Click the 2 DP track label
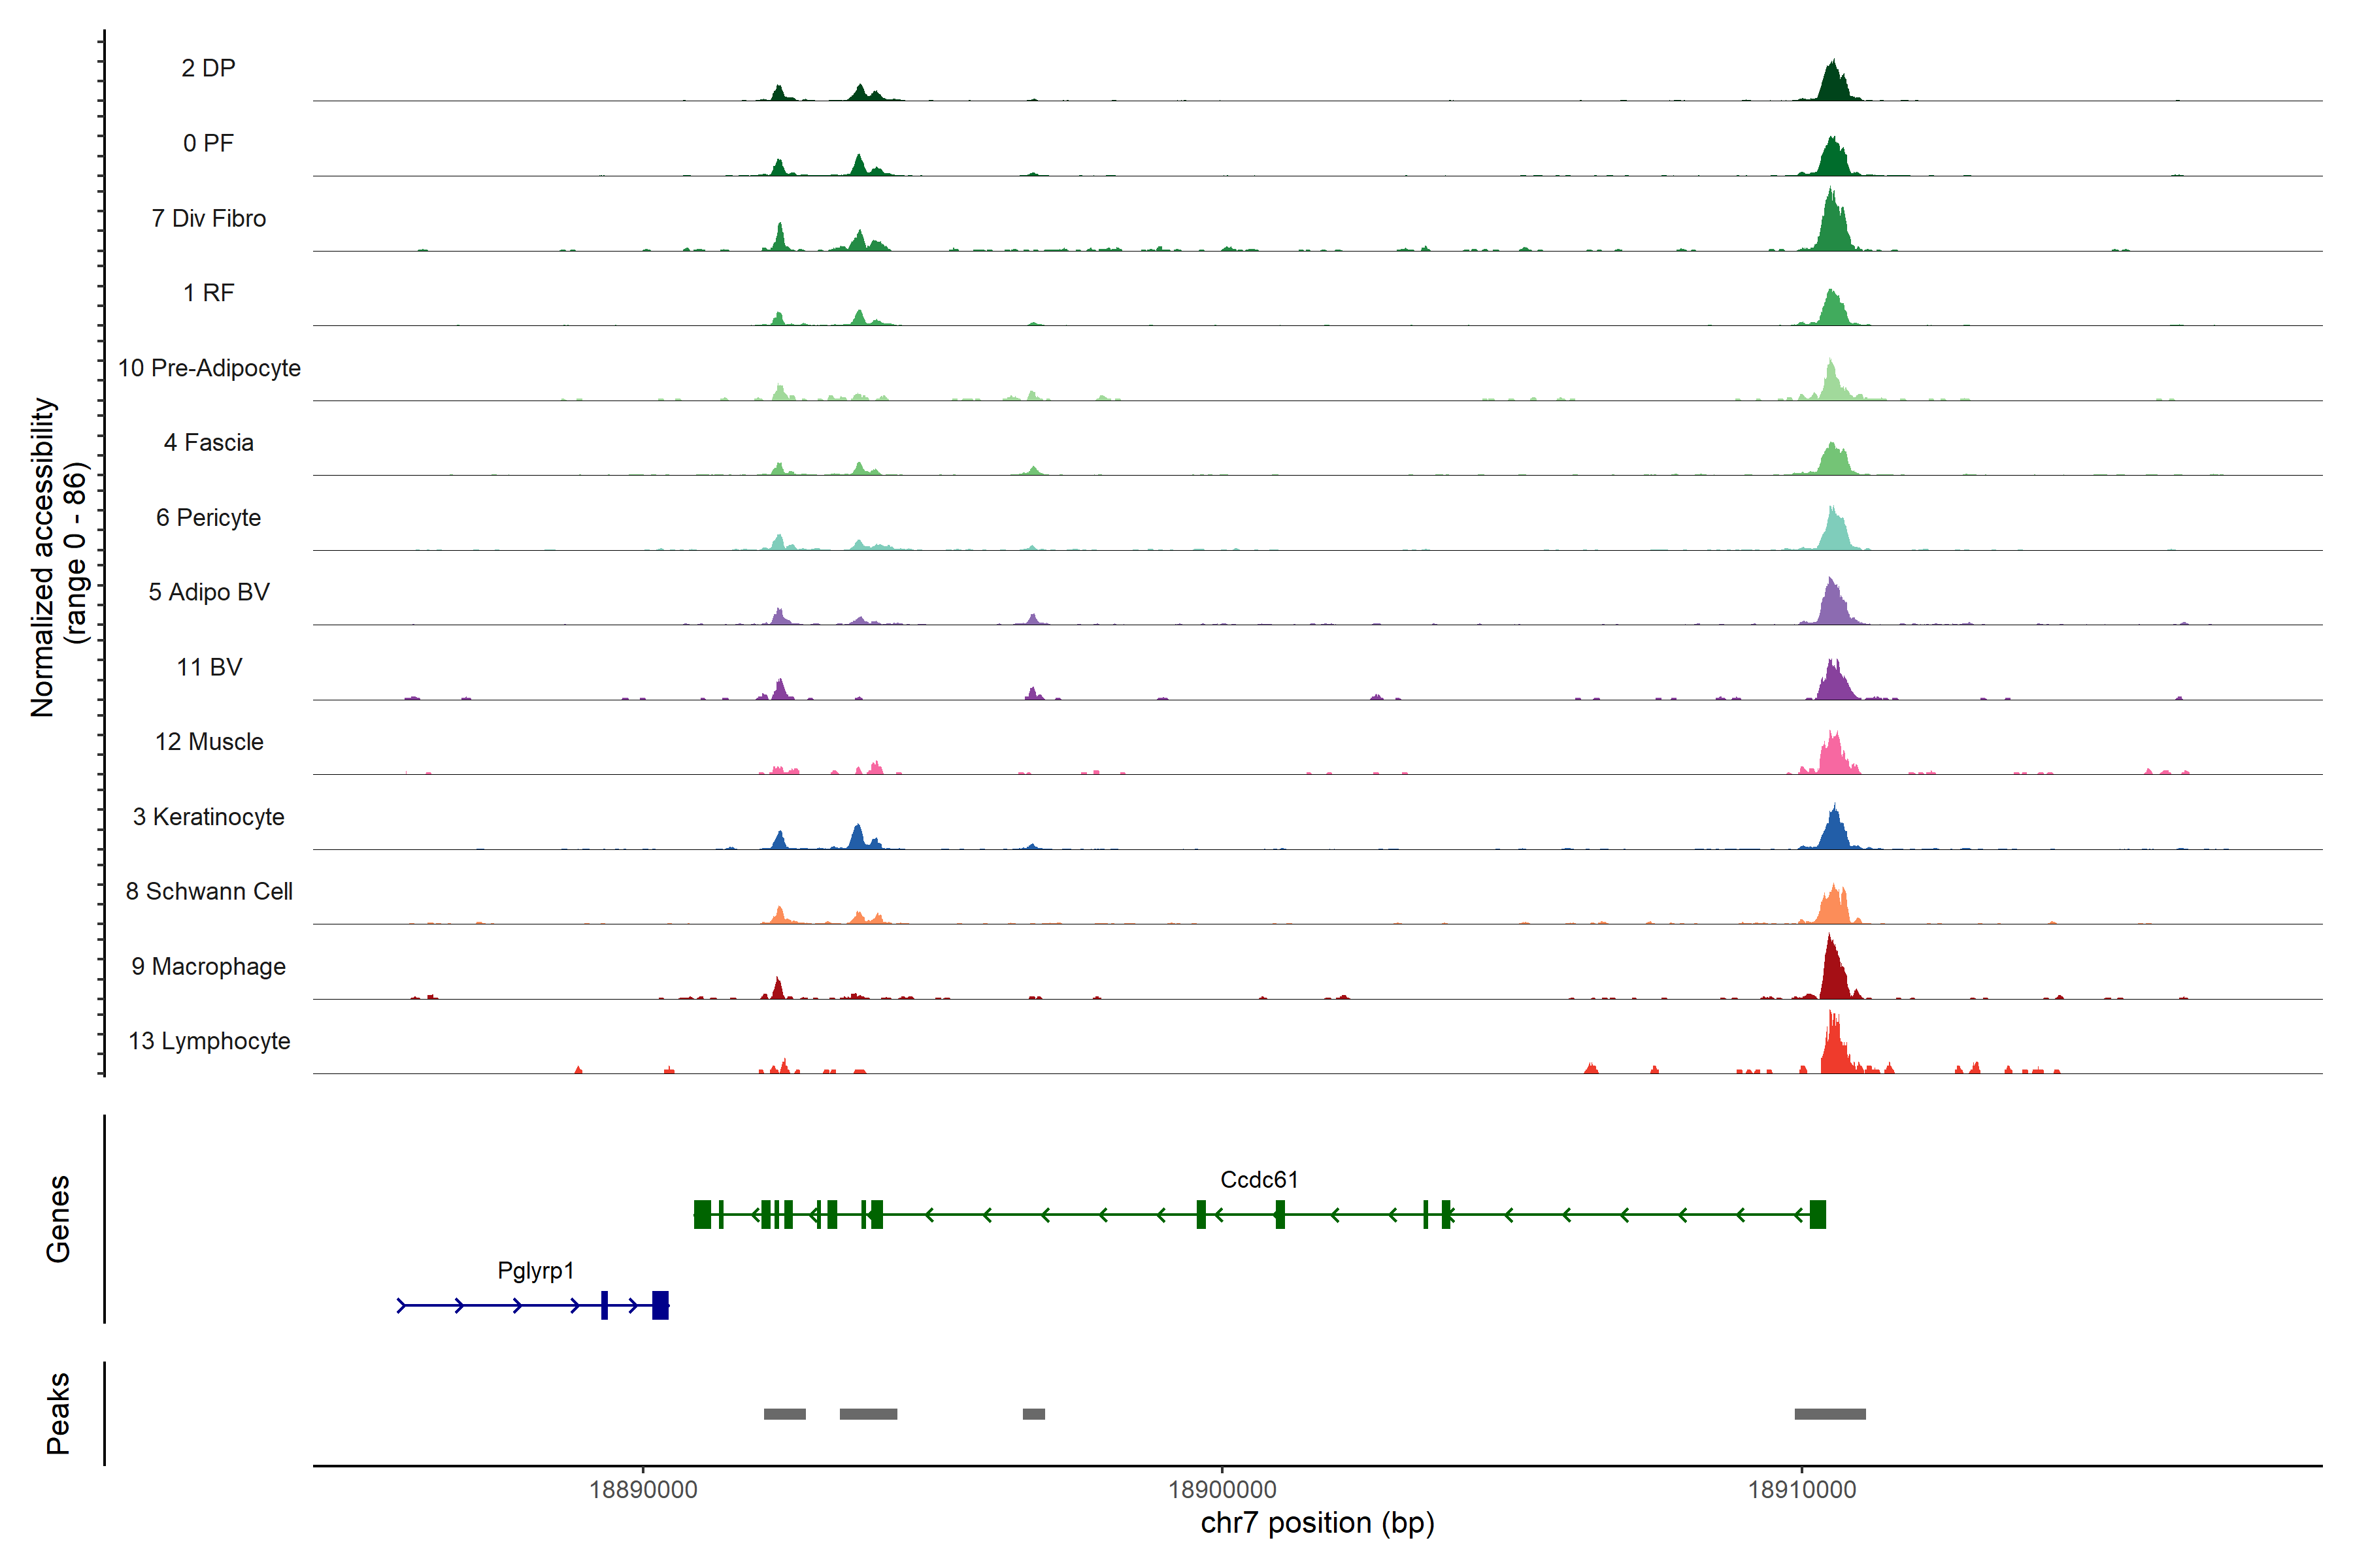Image resolution: width=2353 pixels, height=1568 pixels. [x=208, y=68]
